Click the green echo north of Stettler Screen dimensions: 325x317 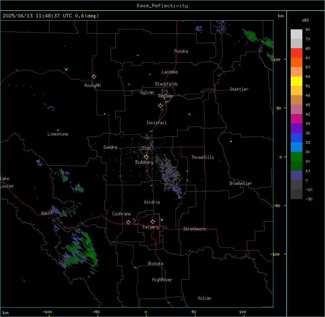coord(251,35)
